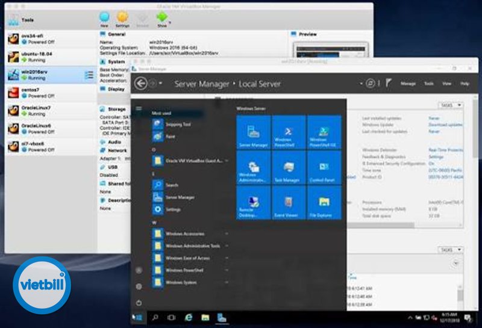Open the lower TASKS dropdown

click(x=451, y=250)
